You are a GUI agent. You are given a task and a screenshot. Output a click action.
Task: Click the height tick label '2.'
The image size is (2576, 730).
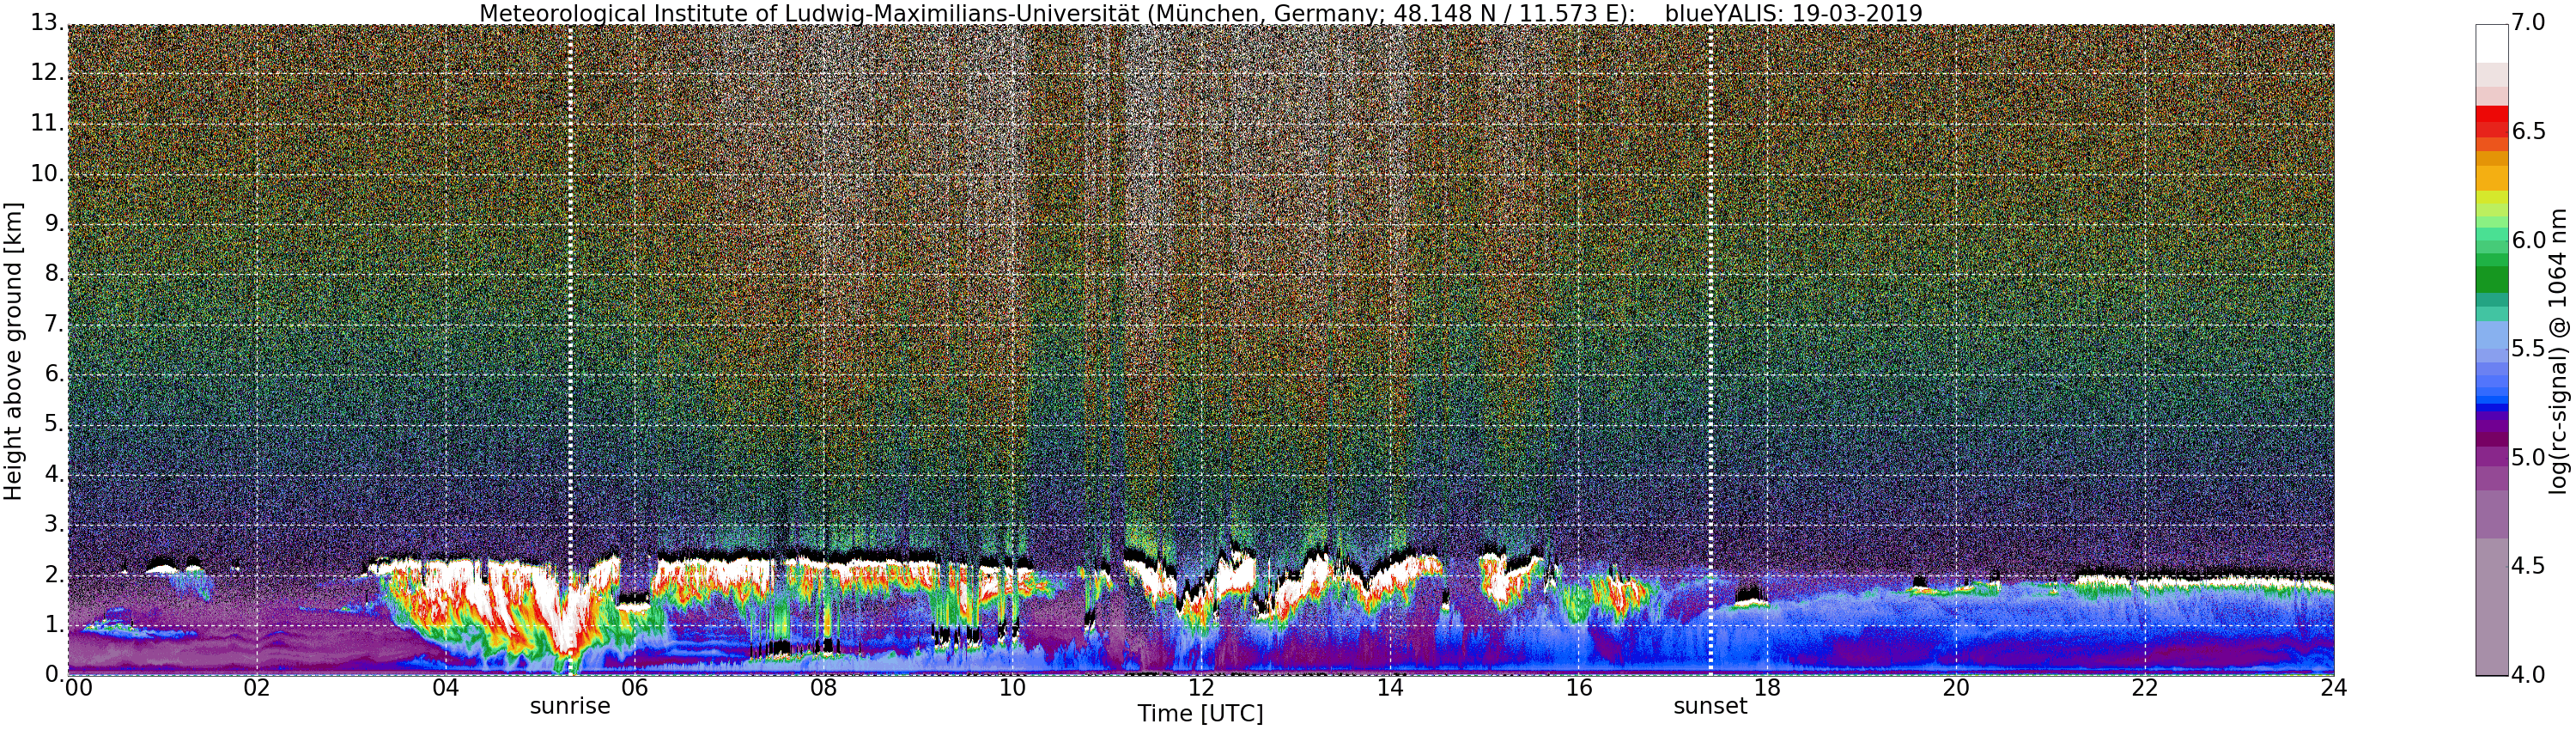(54, 575)
